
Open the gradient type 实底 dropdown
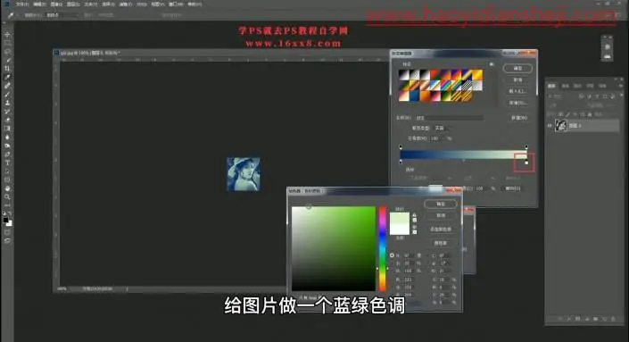[x=442, y=128]
